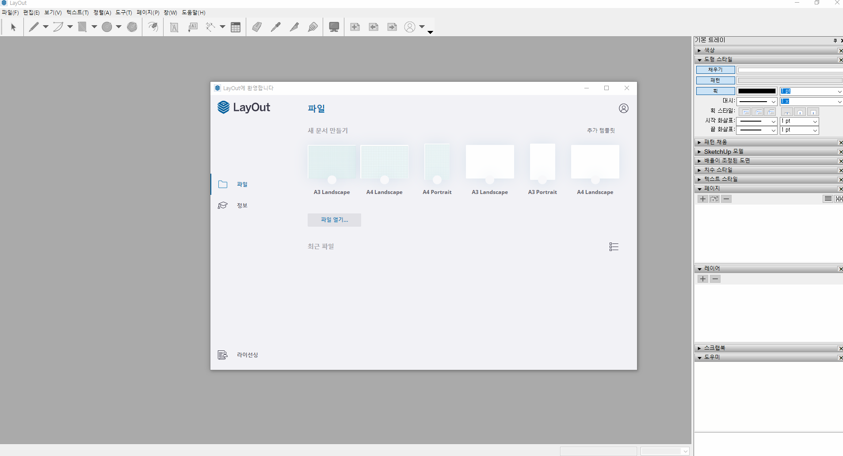This screenshot has width=843, height=456.
Task: Go to Previous Page toolbar icon
Action: click(374, 27)
